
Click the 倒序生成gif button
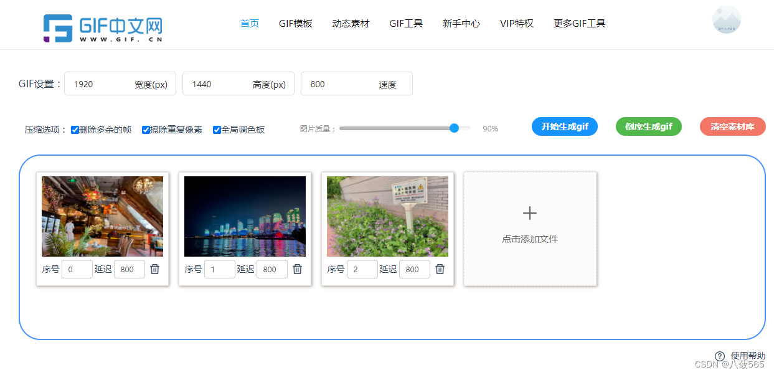click(649, 126)
